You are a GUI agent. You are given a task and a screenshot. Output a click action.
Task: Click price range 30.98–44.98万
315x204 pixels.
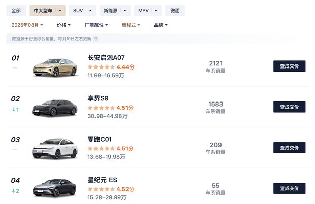point(108,116)
